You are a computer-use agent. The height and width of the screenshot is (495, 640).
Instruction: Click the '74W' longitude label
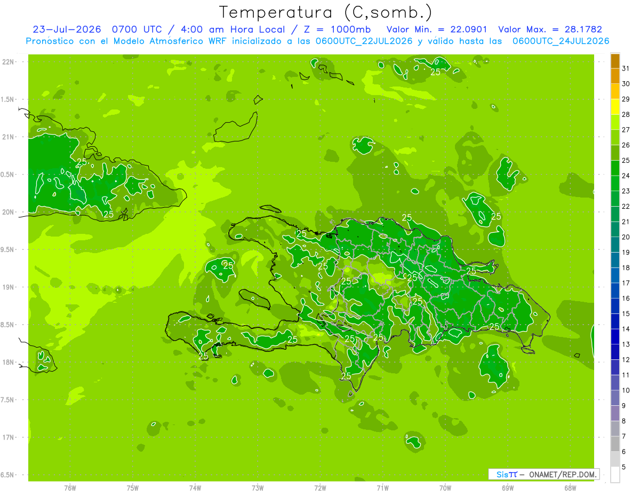point(195,488)
